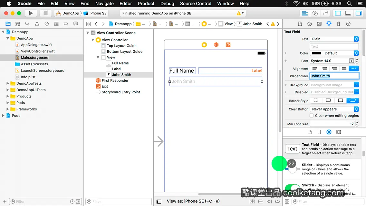The height and width of the screenshot is (206, 366).
Task: Select AppDelegate.swift file
Action: click(36, 45)
